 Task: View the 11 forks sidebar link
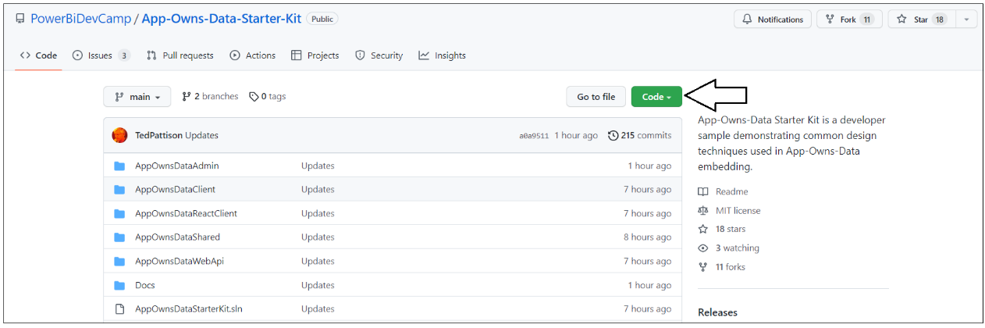tap(722, 267)
